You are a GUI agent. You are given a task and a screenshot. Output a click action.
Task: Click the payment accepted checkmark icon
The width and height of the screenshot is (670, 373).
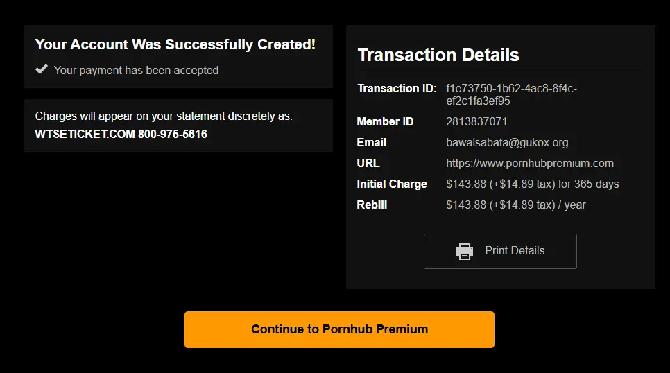(42, 69)
